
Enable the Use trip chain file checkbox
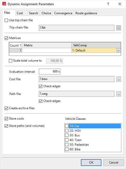(6, 20)
